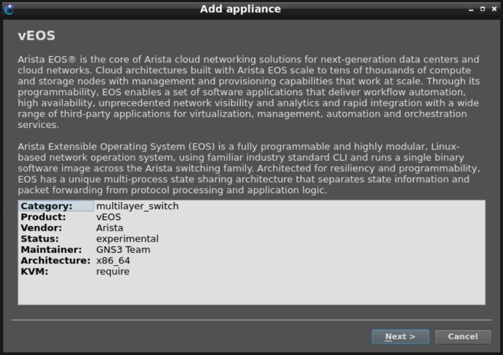Click the multilayer_switch value
This screenshot has height=355, width=503.
137,206
